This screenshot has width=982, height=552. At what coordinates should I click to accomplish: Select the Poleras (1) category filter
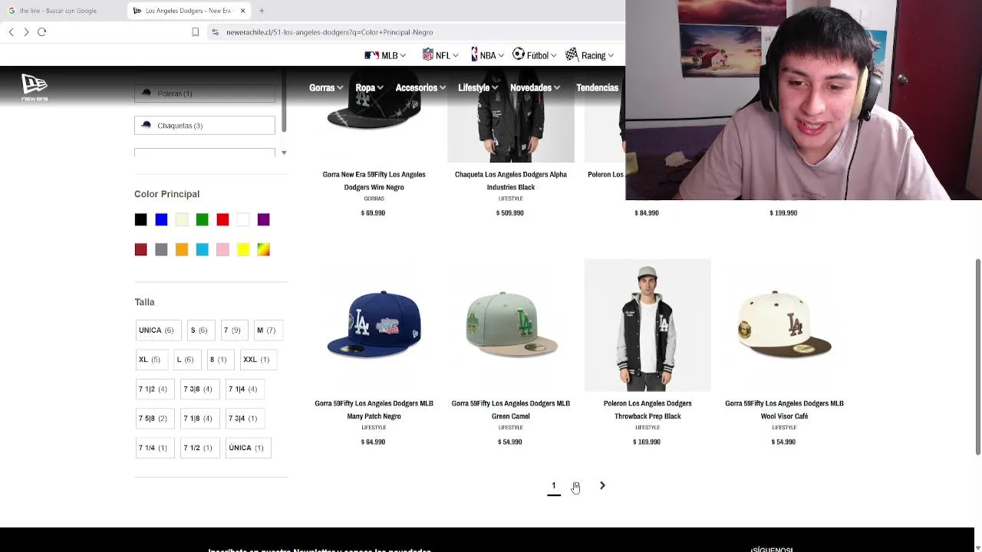[x=205, y=94]
